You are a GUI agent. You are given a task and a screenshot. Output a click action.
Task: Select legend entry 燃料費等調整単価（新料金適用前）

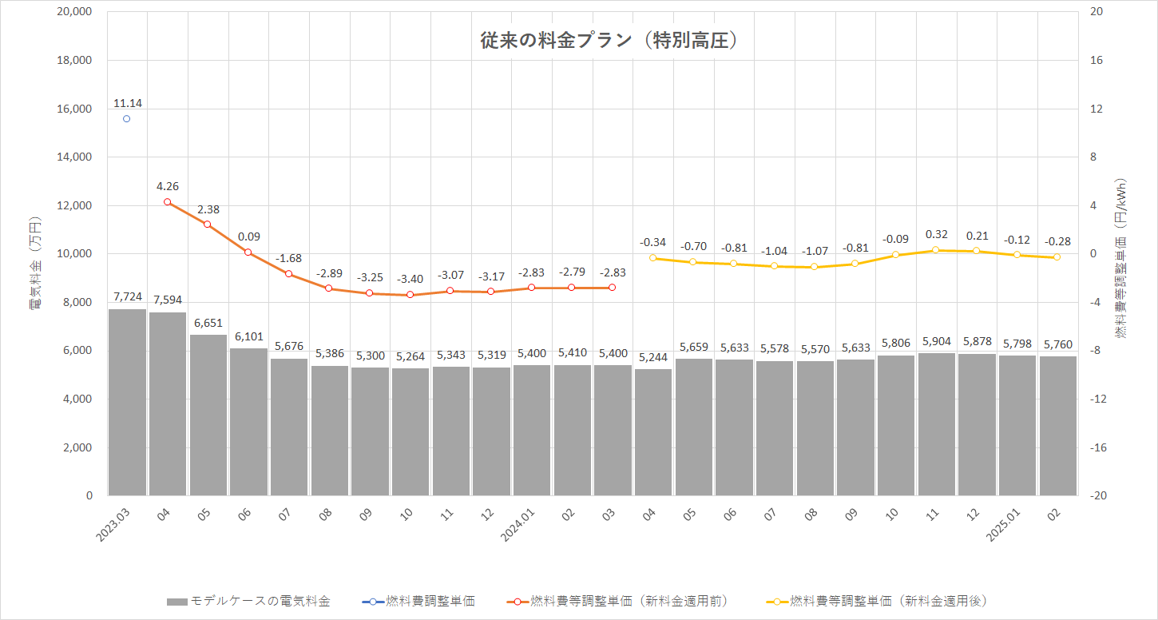point(617,601)
